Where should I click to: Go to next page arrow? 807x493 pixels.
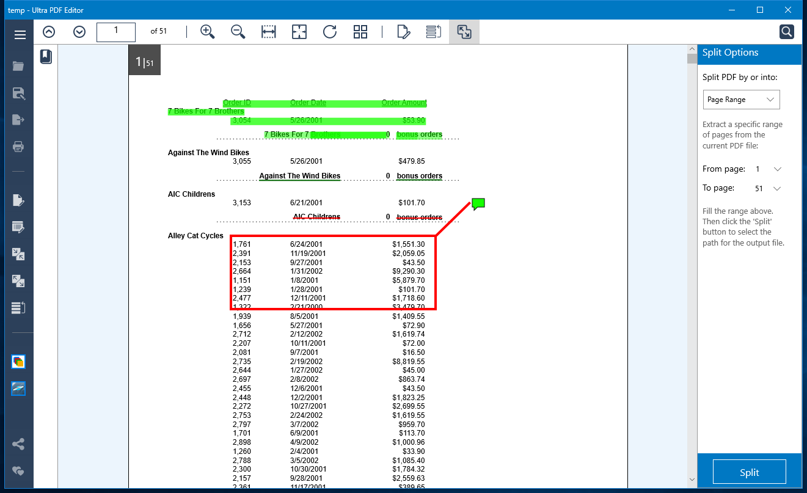[x=79, y=32]
